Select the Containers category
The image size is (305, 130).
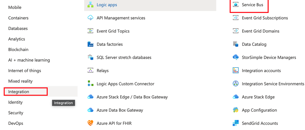tap(18, 18)
